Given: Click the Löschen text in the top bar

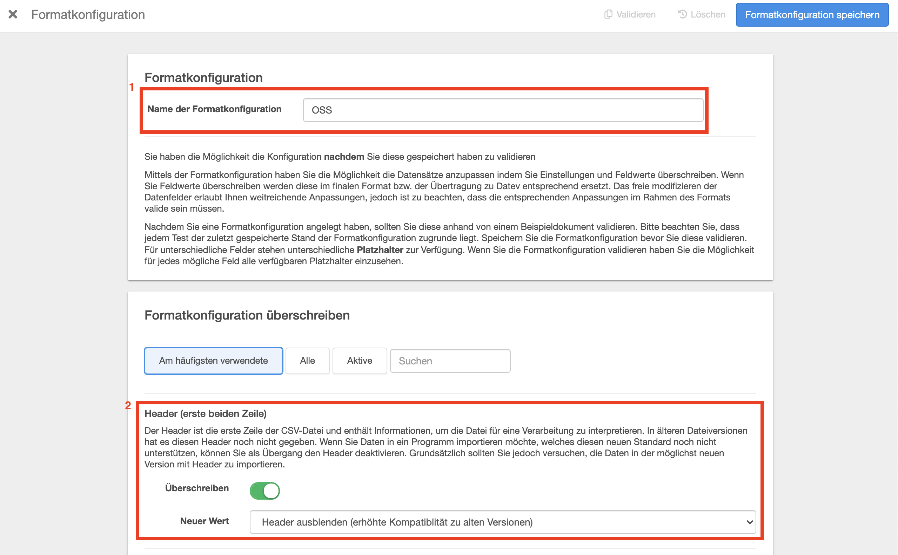Looking at the screenshot, I should point(708,14).
